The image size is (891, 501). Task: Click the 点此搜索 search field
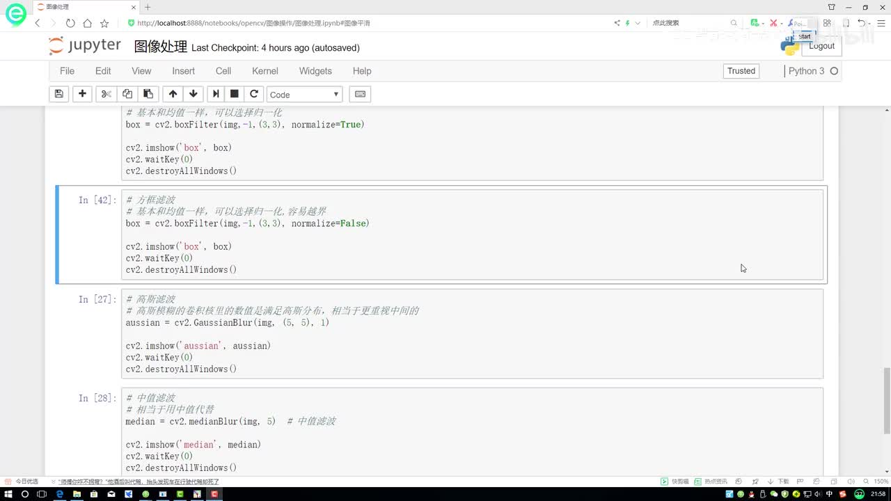[689, 23]
